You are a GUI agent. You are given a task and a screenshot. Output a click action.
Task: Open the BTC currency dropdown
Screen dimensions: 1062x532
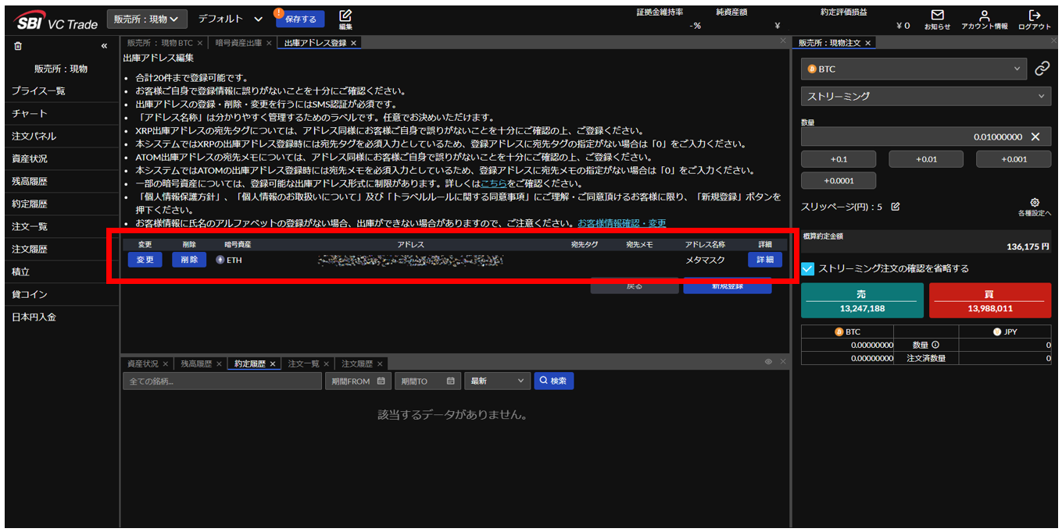click(914, 69)
